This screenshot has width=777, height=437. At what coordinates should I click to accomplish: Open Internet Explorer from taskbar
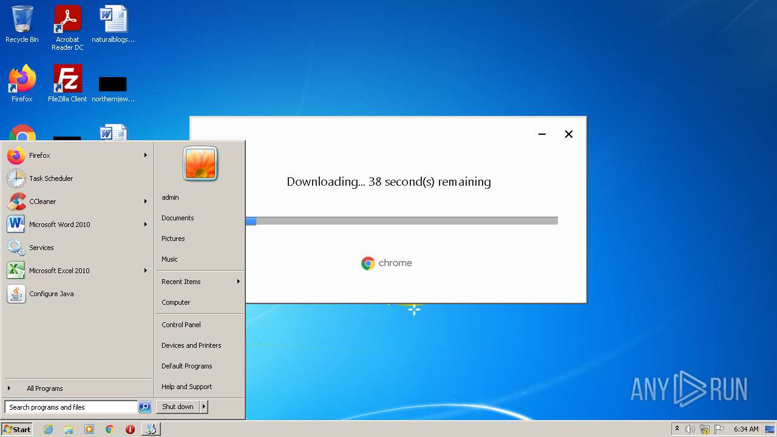pos(48,429)
